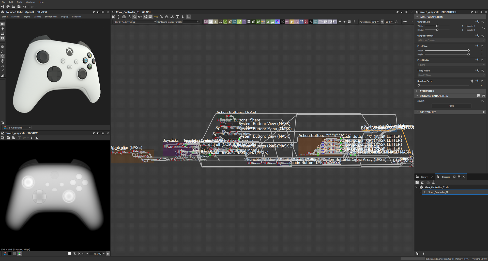Viewport: 488px width, 261px height.
Task: Open the Parent Size width 2048 dropdown
Action: click(375, 22)
